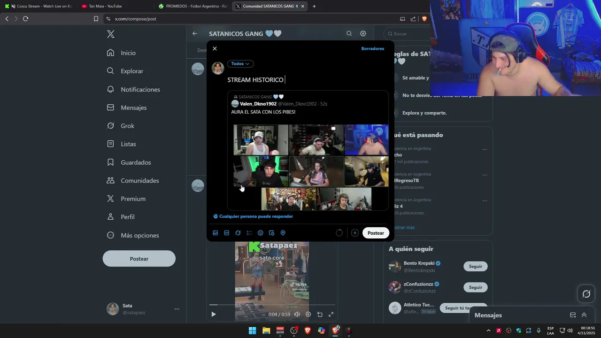Click the Buscar search field
Image resolution: width=601 pixels, height=338 pixels.
408,34
